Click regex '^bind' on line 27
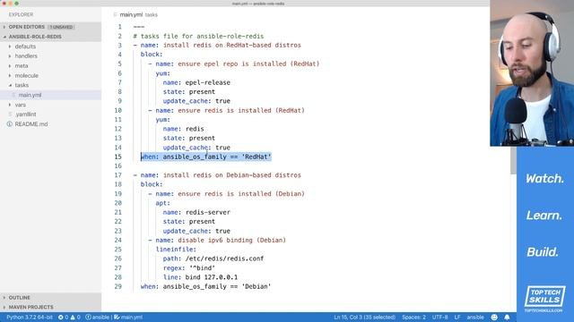This screenshot has width=574, height=322. [x=202, y=268]
